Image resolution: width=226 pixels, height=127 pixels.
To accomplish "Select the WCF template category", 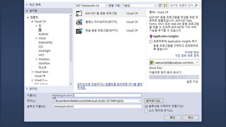I will 41,55.
